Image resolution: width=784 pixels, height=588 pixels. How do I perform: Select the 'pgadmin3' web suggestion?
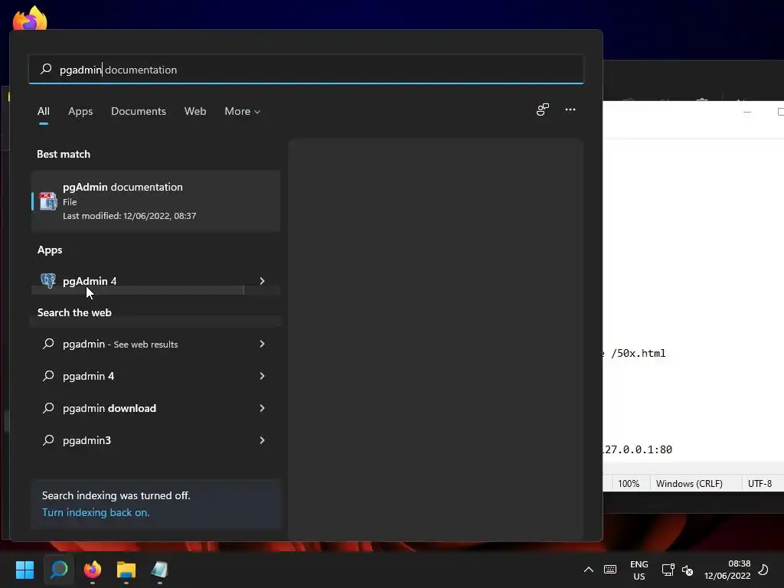pos(138,440)
